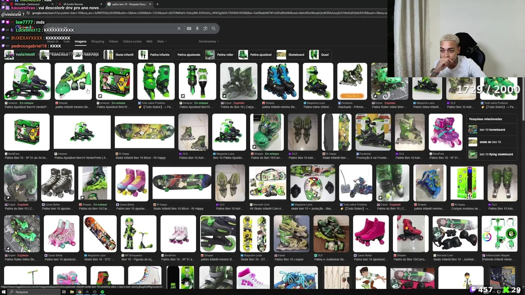Viewport: 525px width, 295px height.
Task: Open Mercado Livre Skate Infantil Joelheira image
Action: click(x=455, y=234)
